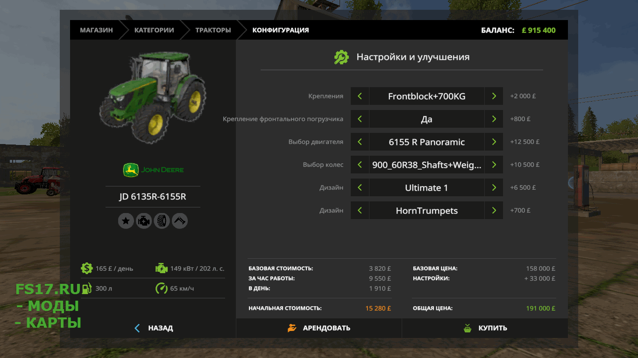
Task: Open the Frontblock+700KG value field
Action: pyautogui.click(x=427, y=96)
